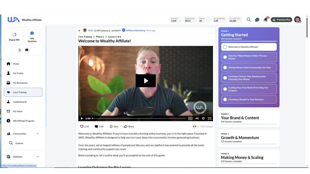The image size is (310, 174).
Task: Switch the video to fullscreen
Action: [x=210, y=118]
